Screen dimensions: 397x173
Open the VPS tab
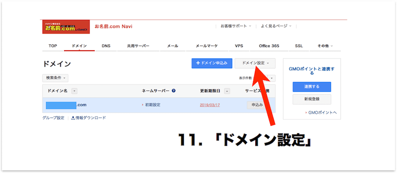coord(239,46)
